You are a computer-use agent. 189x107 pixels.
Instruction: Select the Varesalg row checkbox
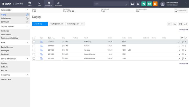34,50
